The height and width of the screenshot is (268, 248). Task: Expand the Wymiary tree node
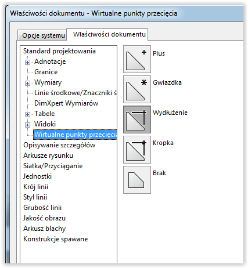[27, 83]
